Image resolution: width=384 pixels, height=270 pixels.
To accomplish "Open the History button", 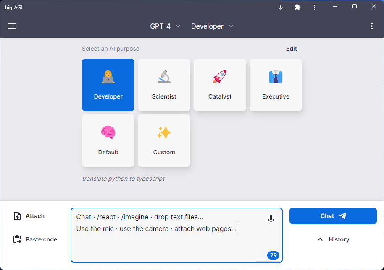I will (x=333, y=239).
